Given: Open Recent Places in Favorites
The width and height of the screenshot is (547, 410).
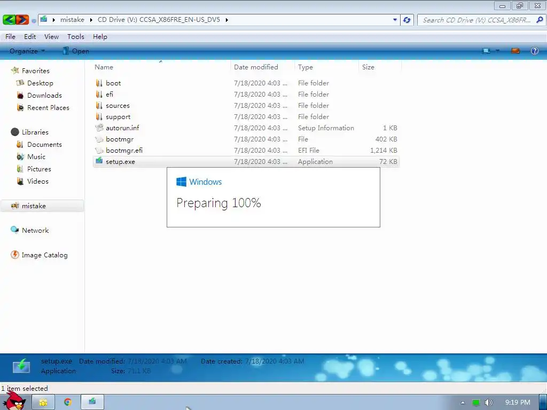Looking at the screenshot, I should point(43,108).
